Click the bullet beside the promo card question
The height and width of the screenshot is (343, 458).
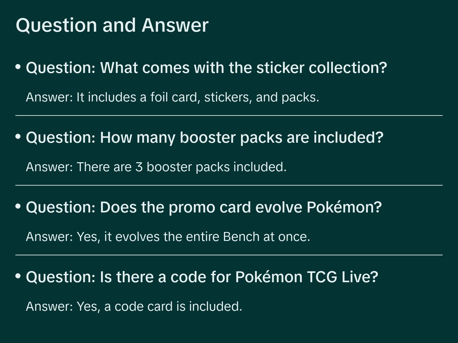point(18,206)
